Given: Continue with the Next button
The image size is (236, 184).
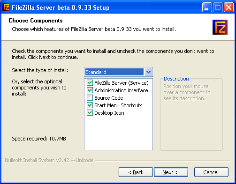Looking at the screenshot, I should [171, 172].
